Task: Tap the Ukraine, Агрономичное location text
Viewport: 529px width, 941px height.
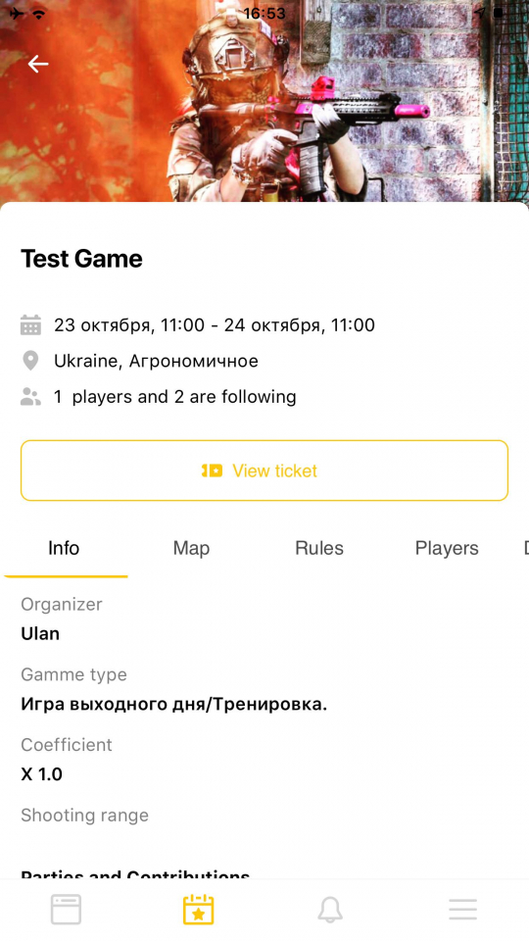Action: pos(156,361)
